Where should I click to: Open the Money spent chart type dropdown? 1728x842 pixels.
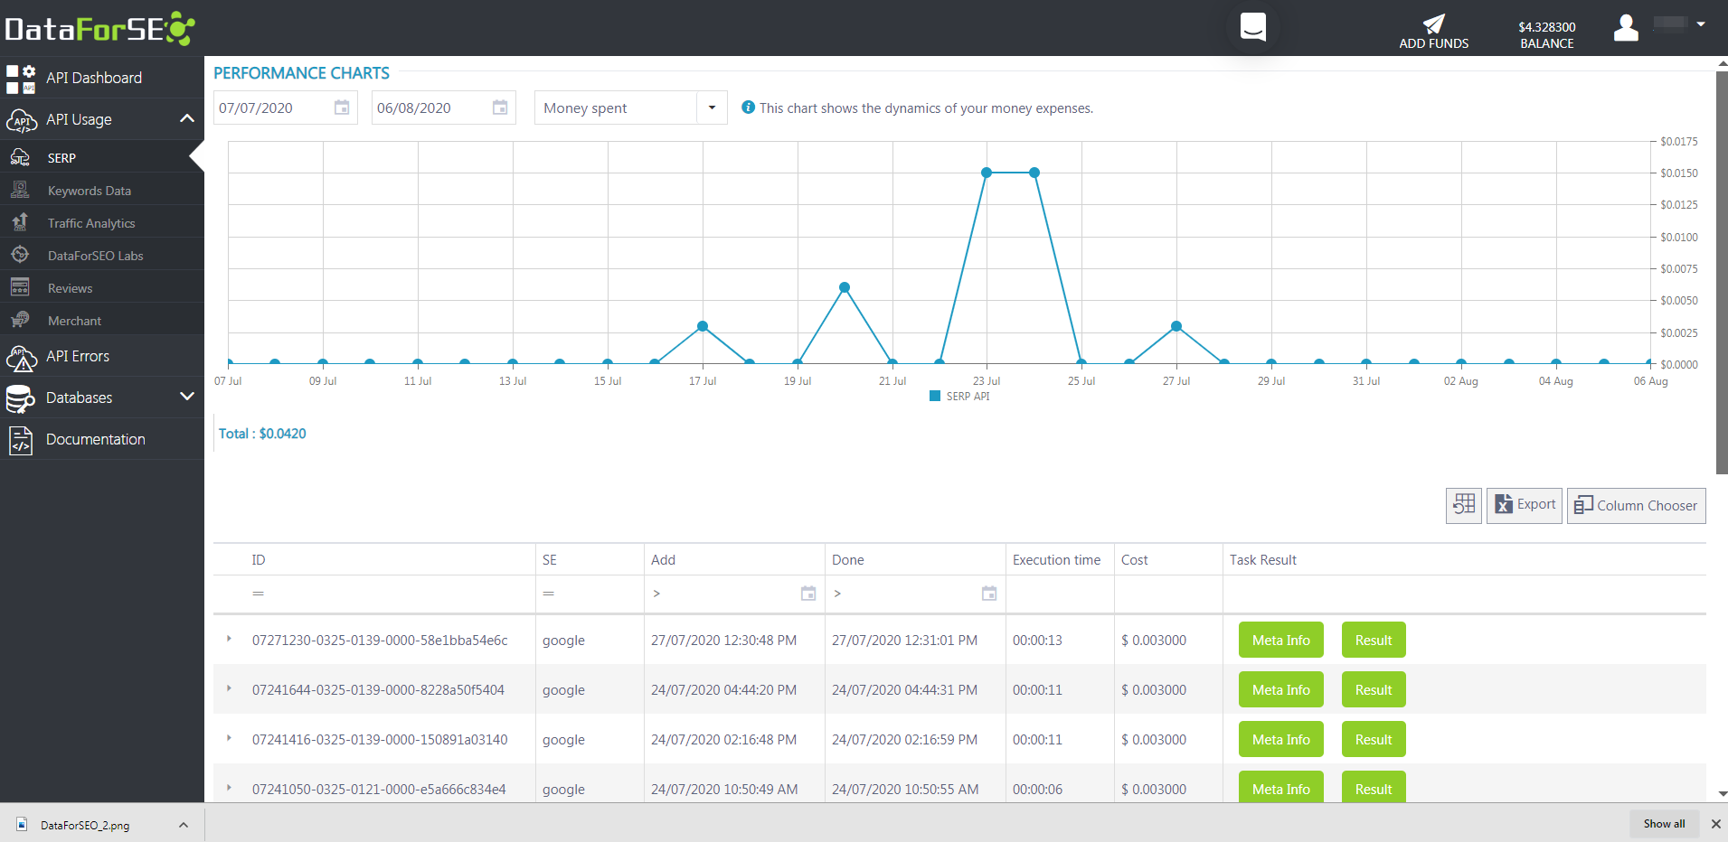coord(713,108)
